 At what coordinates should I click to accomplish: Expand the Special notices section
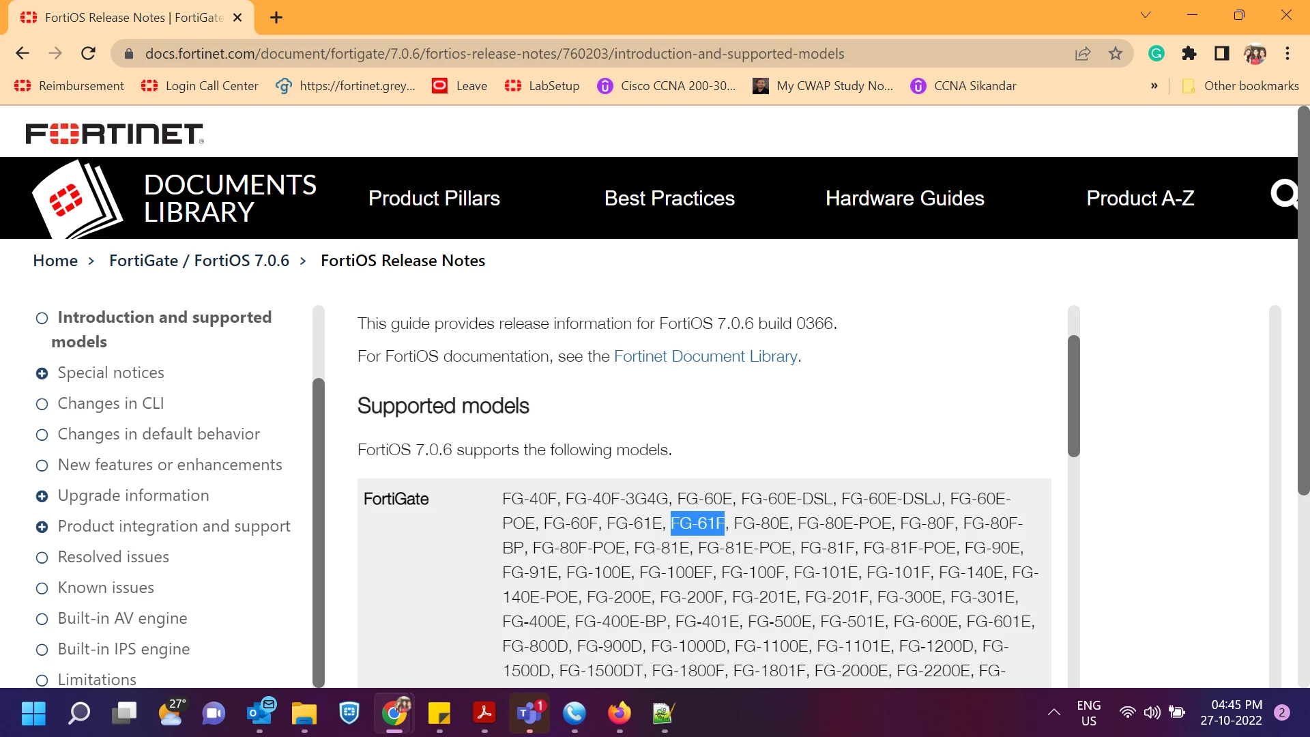42,373
